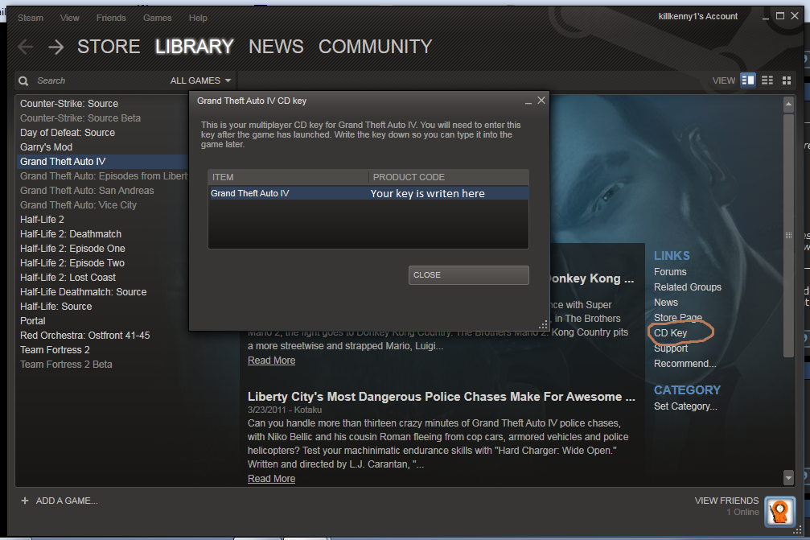Select Half-Life 2: Episode One
810x540 pixels.
tap(72, 248)
